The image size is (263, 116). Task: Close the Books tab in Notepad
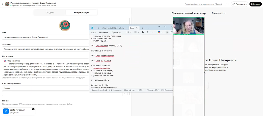(x=137, y=28)
